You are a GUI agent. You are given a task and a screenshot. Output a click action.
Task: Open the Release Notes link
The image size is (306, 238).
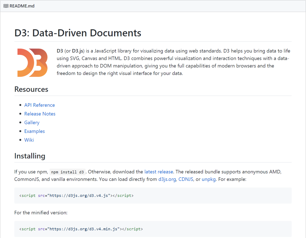[x=40, y=114]
